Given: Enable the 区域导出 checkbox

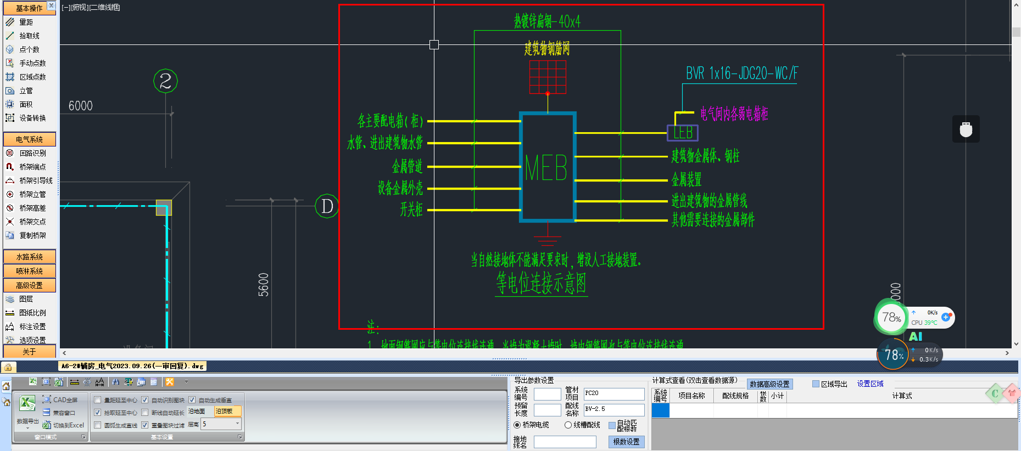Looking at the screenshot, I should 816,384.
